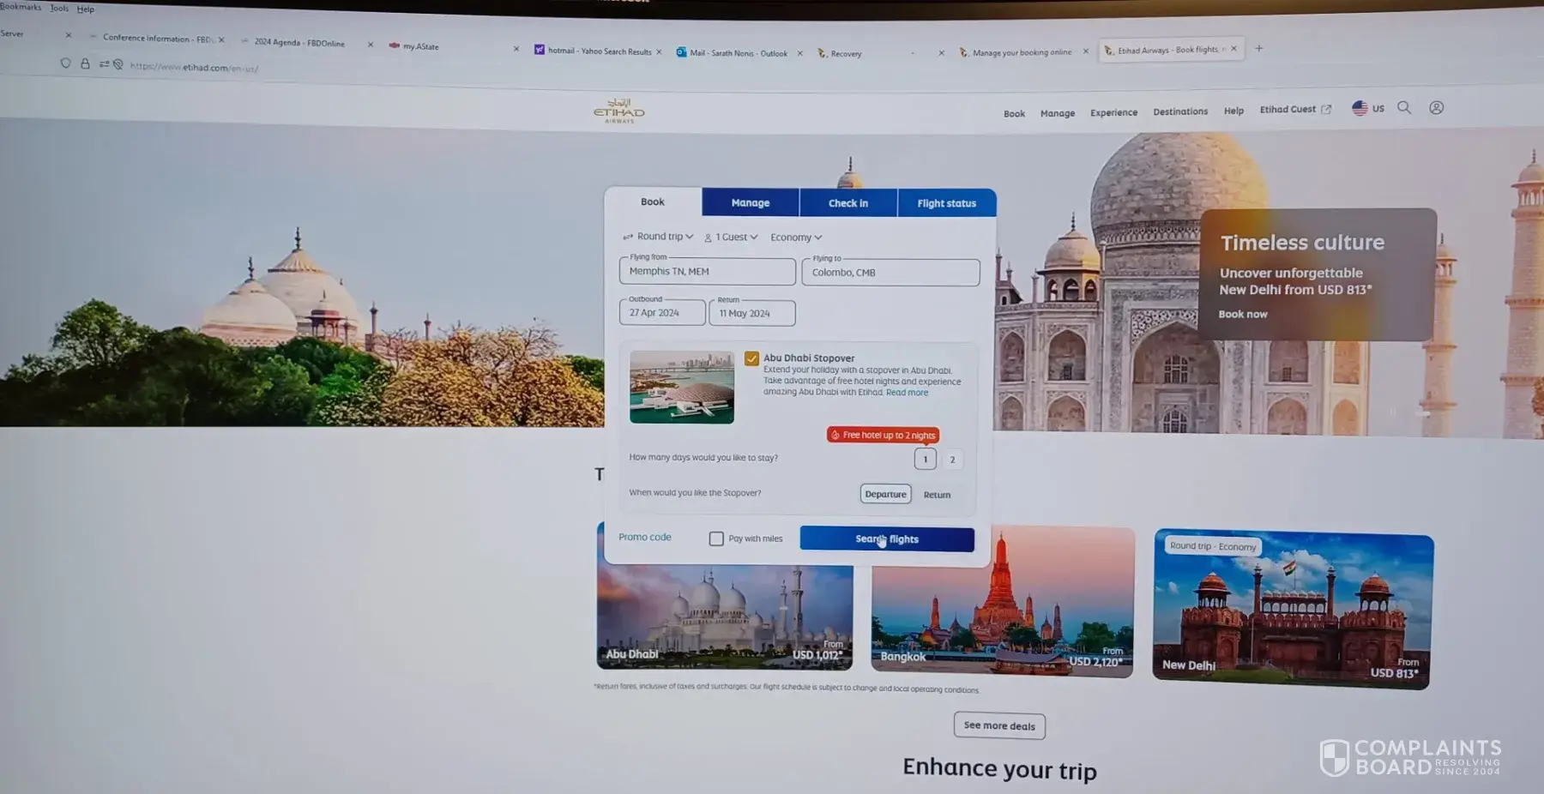
Task: Select 2 days stopover stay option
Action: point(952,460)
